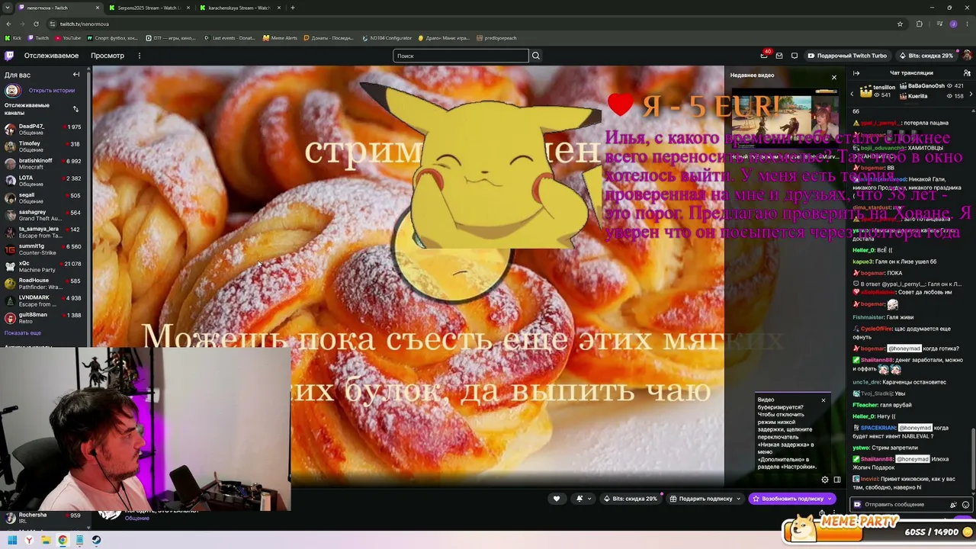Open the whispers speech bubble icon
976x549 pixels.
pyautogui.click(x=795, y=56)
